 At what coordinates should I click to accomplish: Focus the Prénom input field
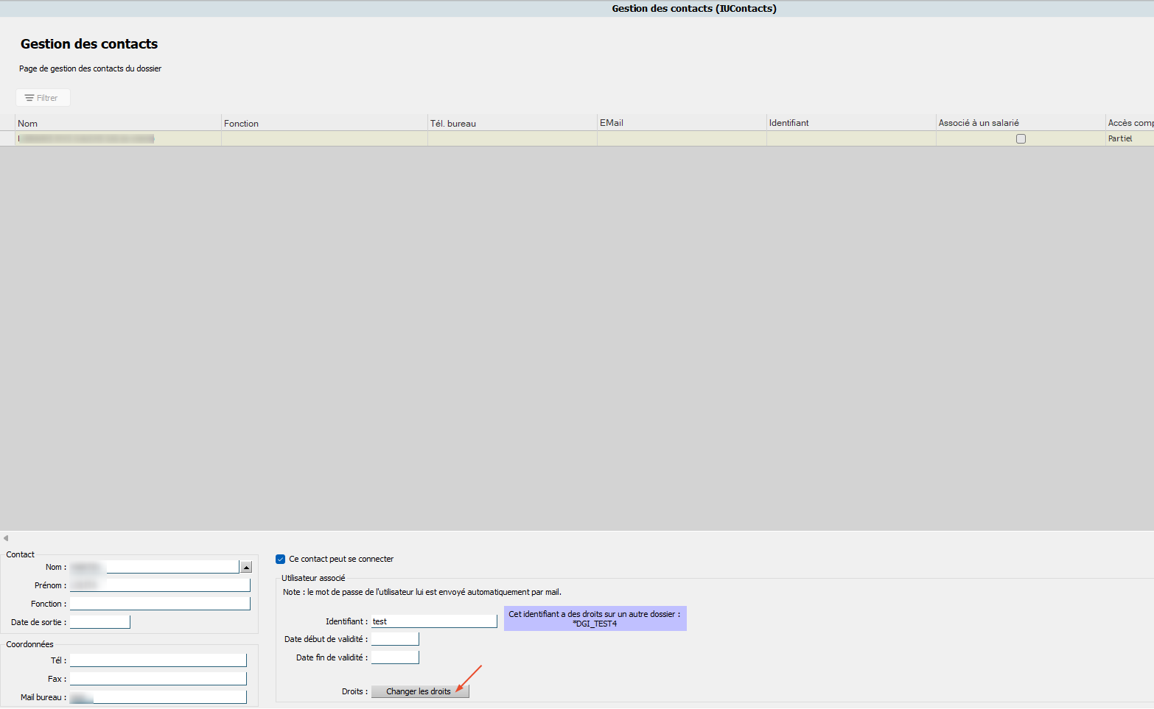[x=160, y=585]
